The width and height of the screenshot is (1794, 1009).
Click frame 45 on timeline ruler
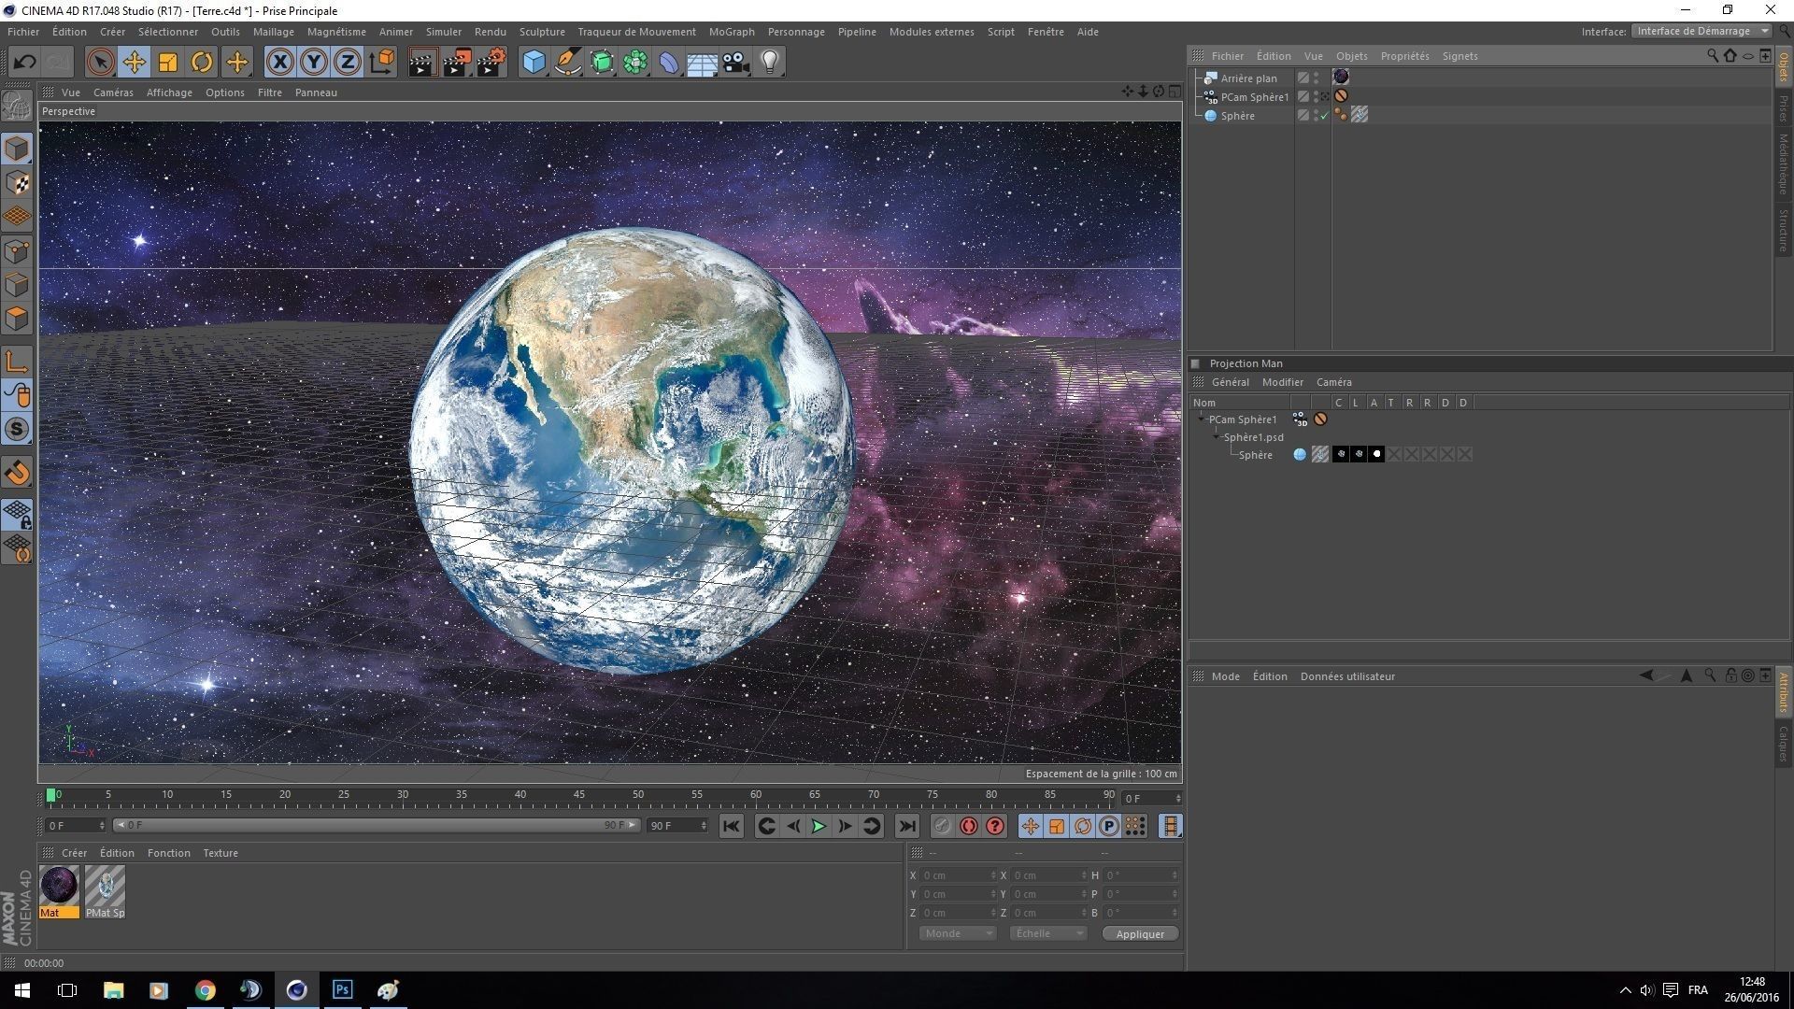click(x=579, y=795)
